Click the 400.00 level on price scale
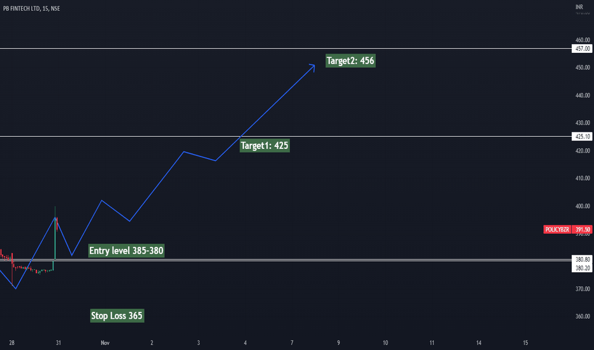The width and height of the screenshot is (594, 350). 583,206
